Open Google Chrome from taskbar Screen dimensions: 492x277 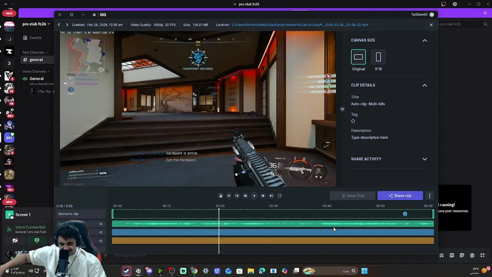click(x=194, y=271)
